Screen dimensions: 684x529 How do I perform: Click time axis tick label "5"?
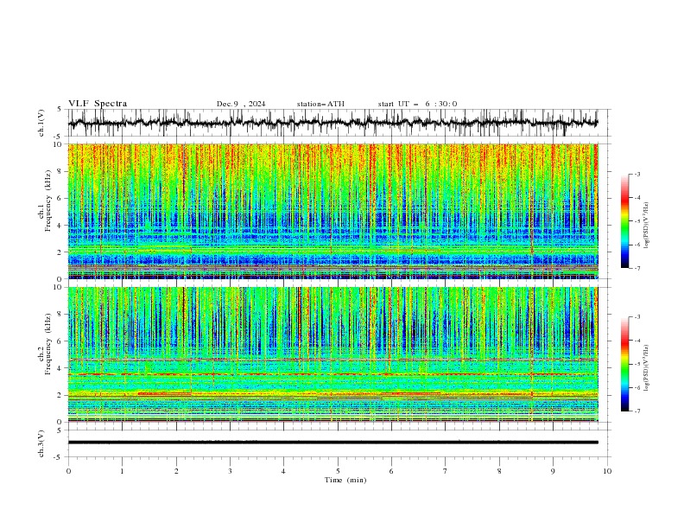coord(338,471)
